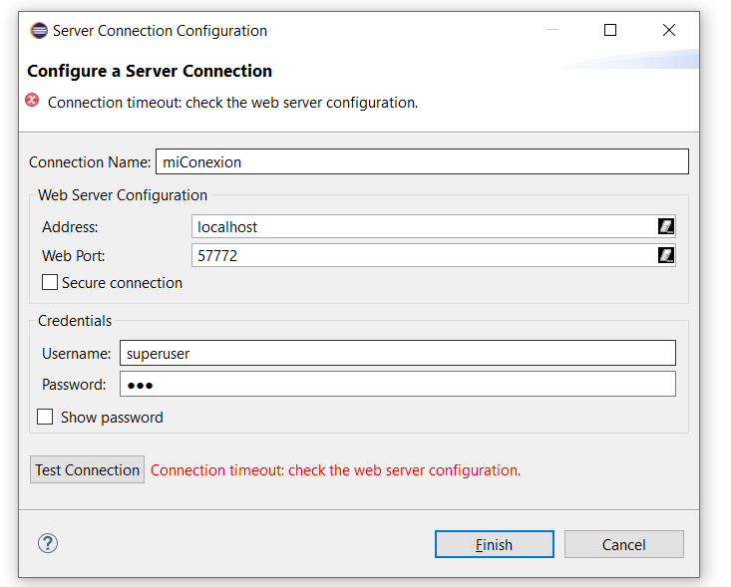Close the dialog with the X button

[669, 31]
